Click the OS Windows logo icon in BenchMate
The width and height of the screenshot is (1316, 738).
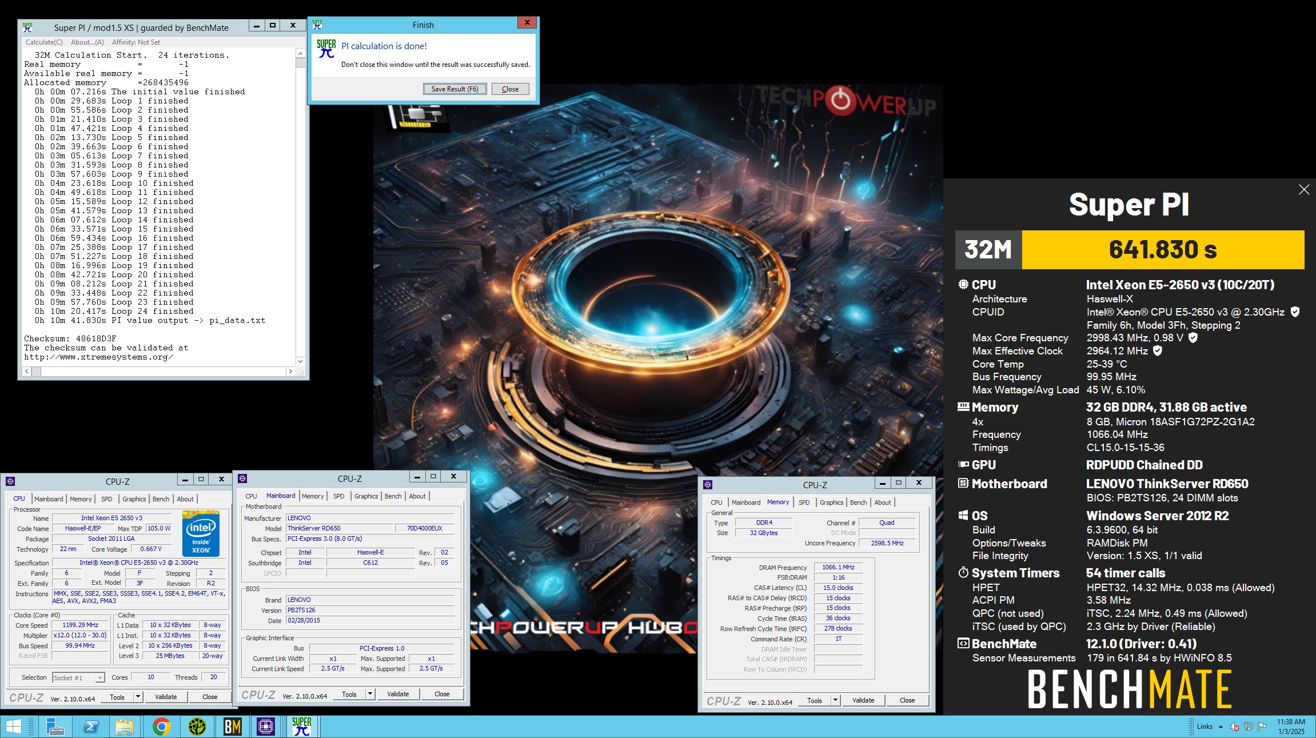963,515
